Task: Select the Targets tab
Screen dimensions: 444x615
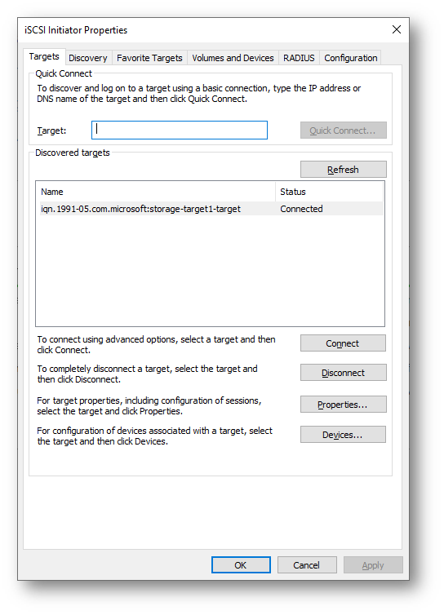Action: (44, 57)
